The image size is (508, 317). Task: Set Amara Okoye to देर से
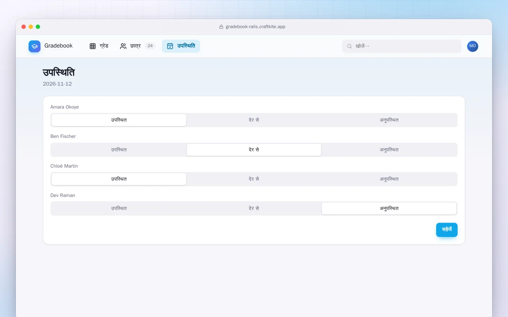(254, 120)
